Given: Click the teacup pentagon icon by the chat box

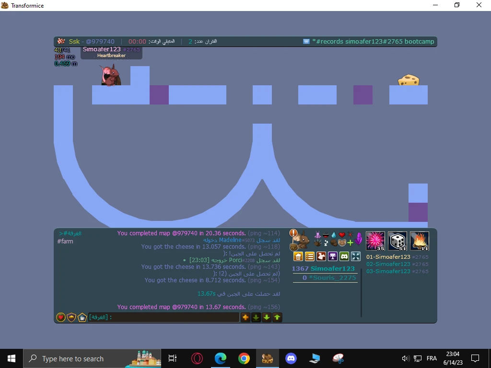Looking at the screenshot, I should click(x=82, y=317).
